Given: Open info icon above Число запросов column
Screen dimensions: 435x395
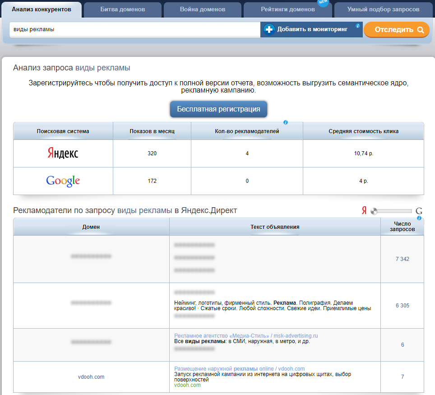Looking at the screenshot, I should [419, 218].
